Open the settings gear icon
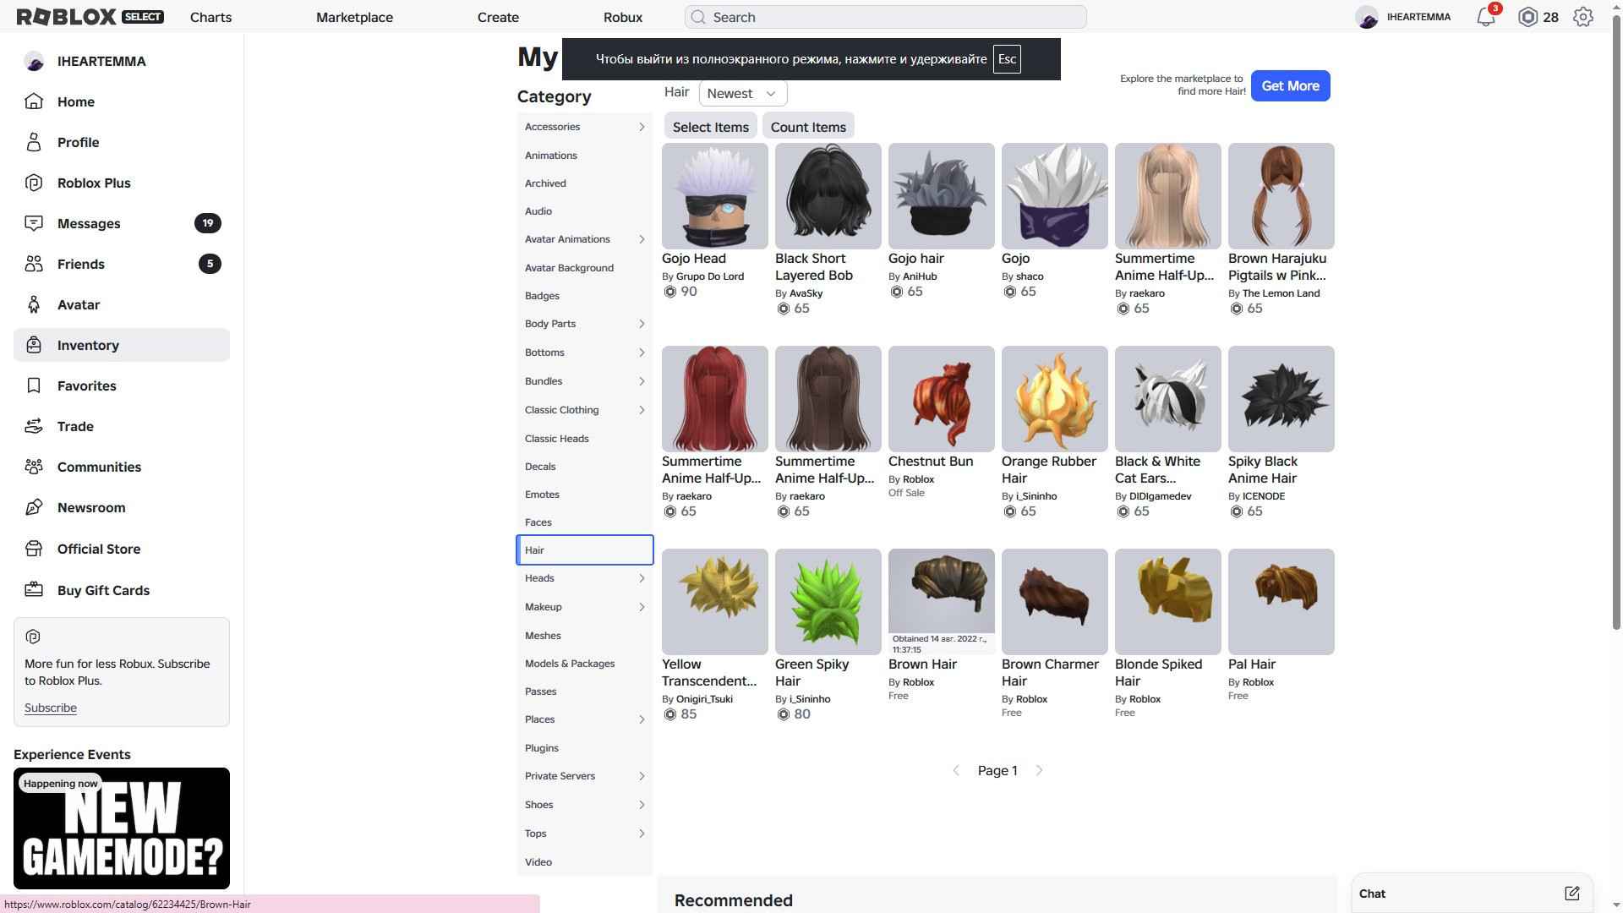The image size is (1623, 913). (x=1583, y=17)
